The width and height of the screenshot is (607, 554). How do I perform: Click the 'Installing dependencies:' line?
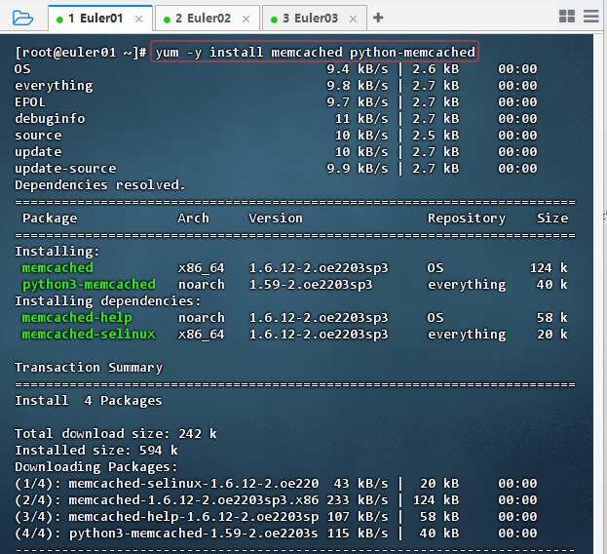pos(107,301)
